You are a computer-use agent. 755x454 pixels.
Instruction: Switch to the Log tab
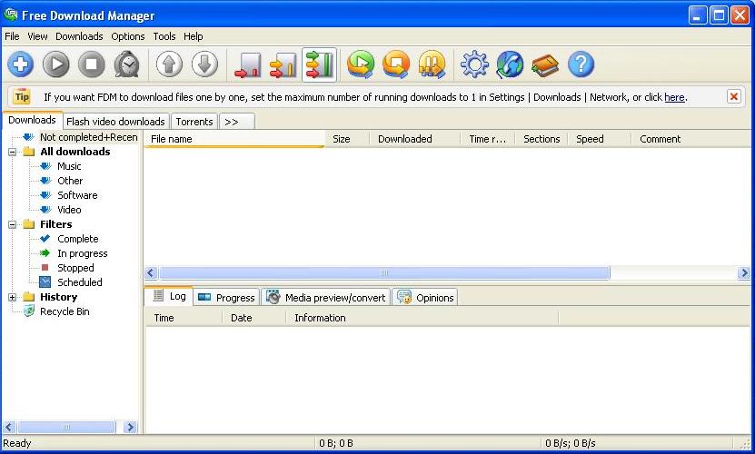click(170, 296)
